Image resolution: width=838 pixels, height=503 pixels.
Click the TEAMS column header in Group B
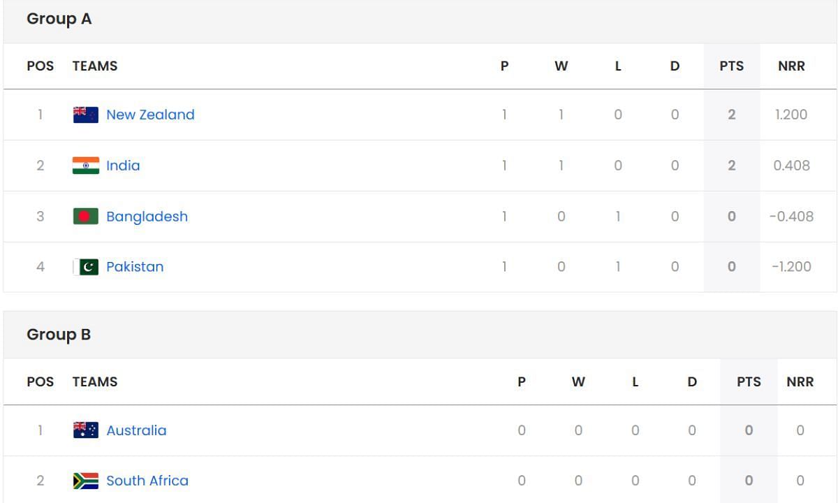(x=95, y=382)
